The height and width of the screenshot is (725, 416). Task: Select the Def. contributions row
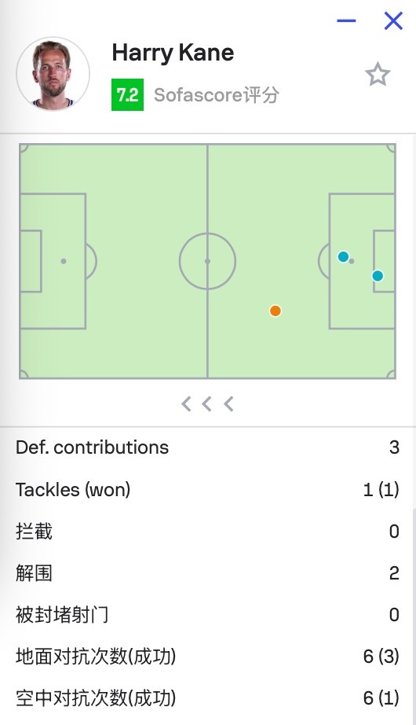pos(208,447)
